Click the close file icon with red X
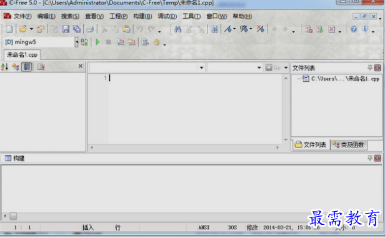This screenshot has height=238, width=385. pyautogui.click(x=331, y=29)
